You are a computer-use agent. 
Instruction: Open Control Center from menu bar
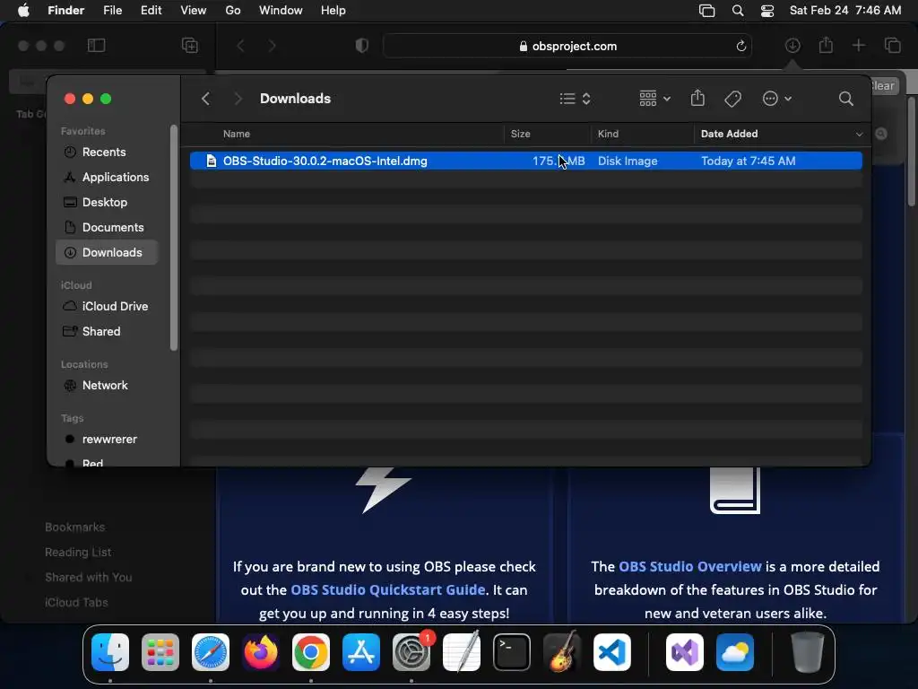tap(767, 11)
